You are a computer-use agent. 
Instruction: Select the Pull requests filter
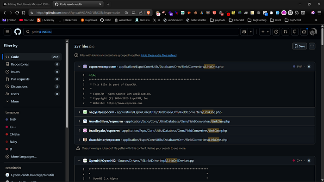pos(32,79)
